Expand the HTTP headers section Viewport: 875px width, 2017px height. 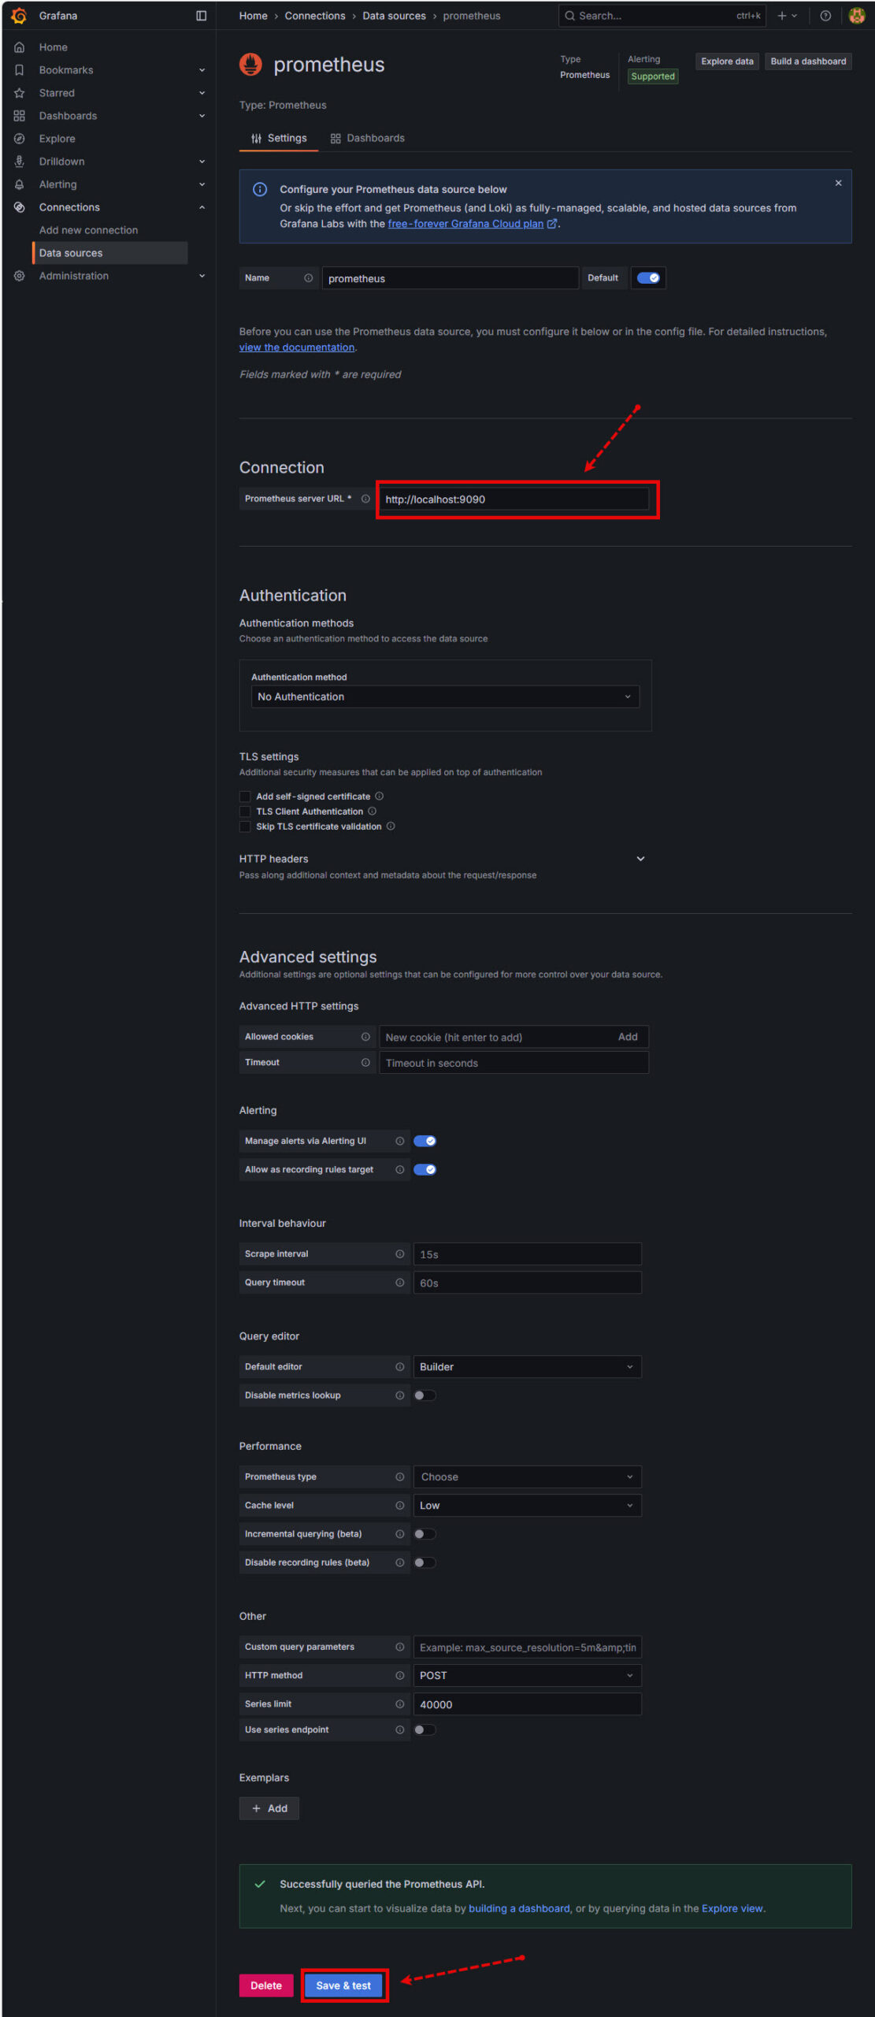point(640,859)
